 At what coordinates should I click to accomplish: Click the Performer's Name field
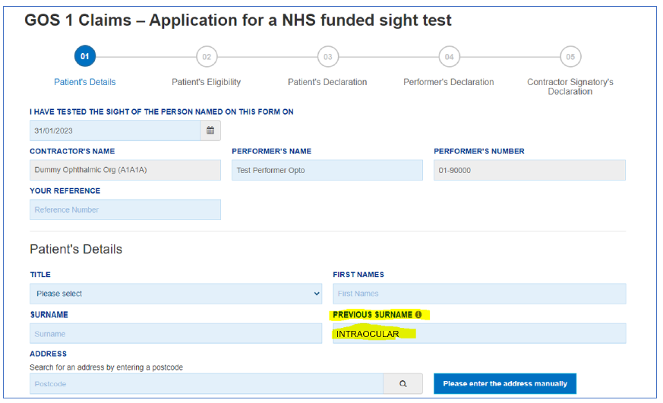click(327, 170)
